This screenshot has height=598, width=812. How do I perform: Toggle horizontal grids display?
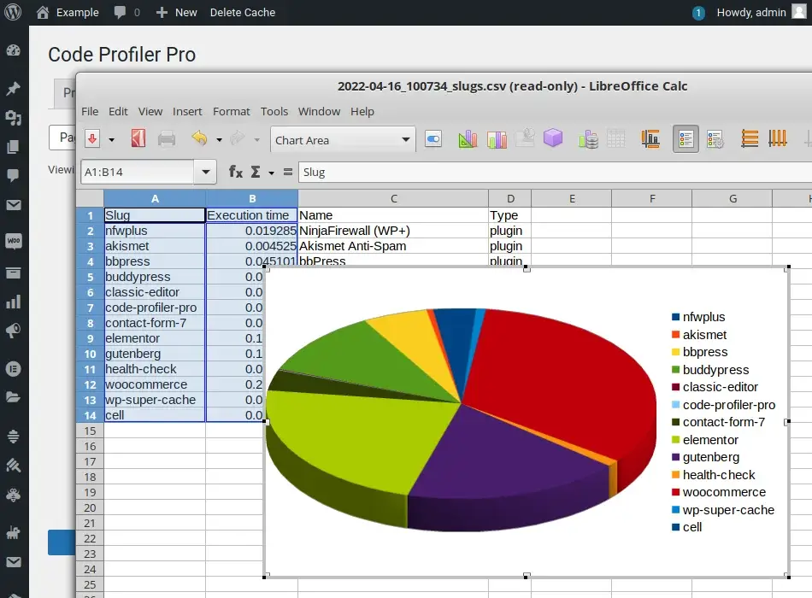(x=750, y=138)
